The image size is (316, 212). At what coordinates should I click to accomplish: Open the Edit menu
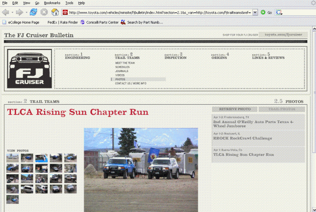[15, 3]
